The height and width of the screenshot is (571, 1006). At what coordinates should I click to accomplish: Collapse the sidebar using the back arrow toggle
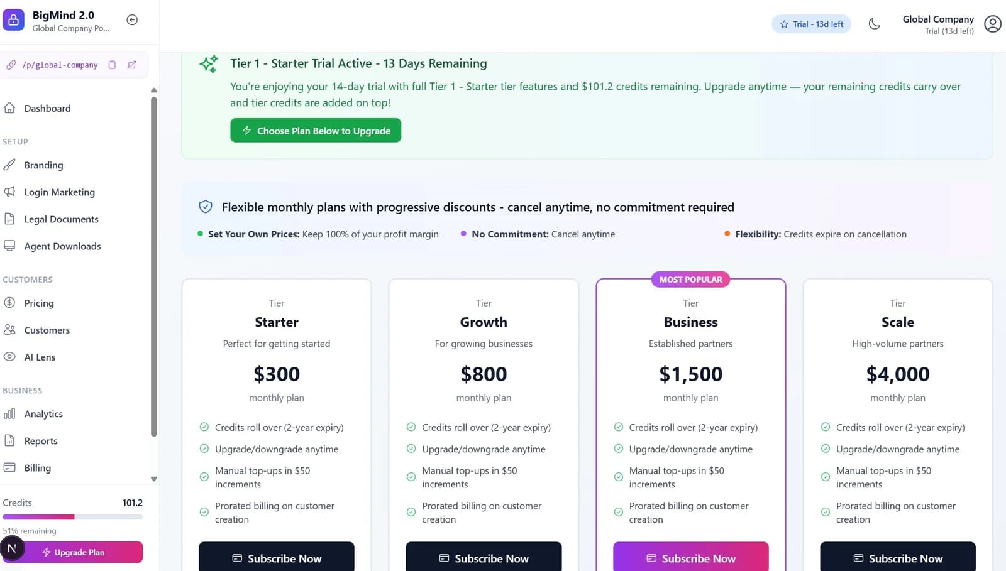132,19
